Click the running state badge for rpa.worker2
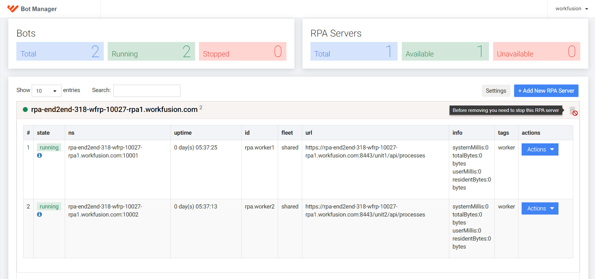This screenshot has width=595, height=279. click(49, 207)
